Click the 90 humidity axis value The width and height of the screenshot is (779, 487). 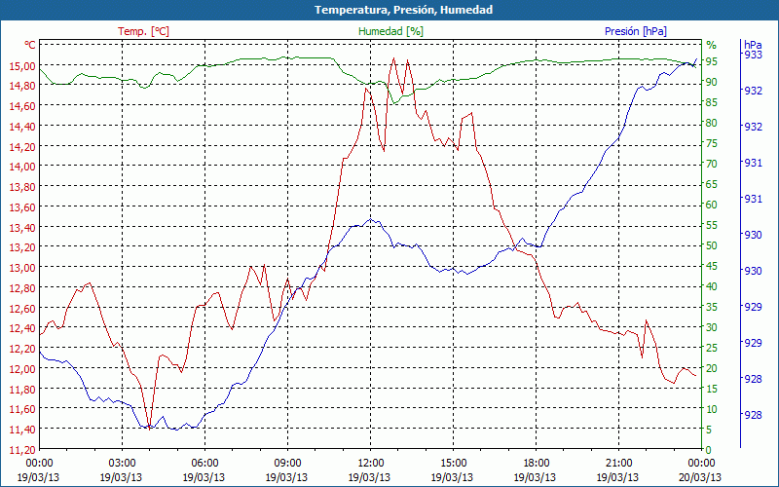pyautogui.click(x=712, y=82)
